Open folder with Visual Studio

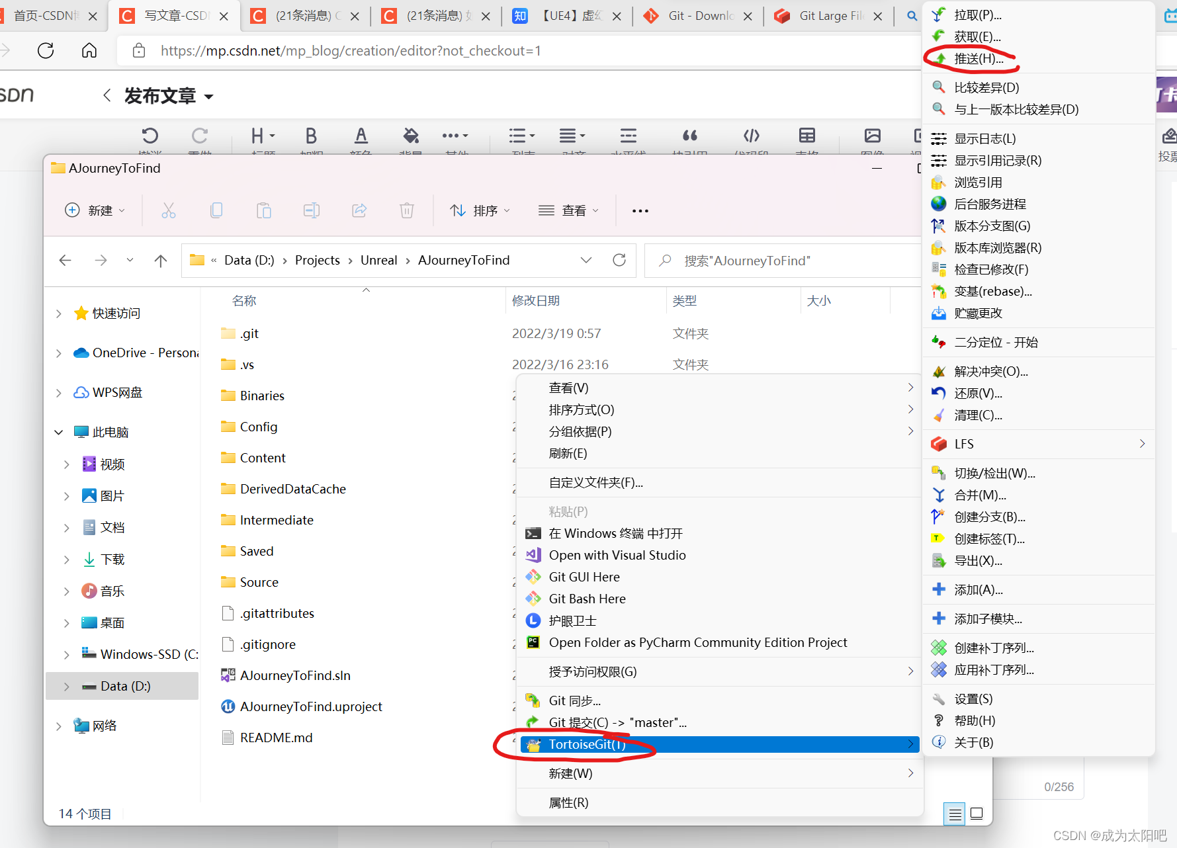617,555
